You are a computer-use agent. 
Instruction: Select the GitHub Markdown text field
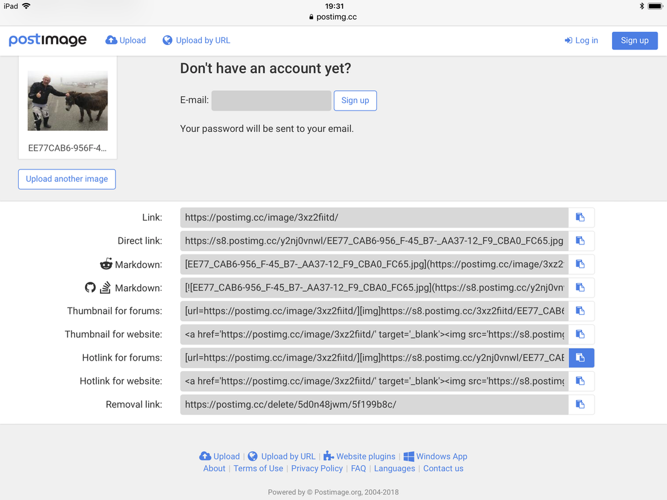[374, 288]
